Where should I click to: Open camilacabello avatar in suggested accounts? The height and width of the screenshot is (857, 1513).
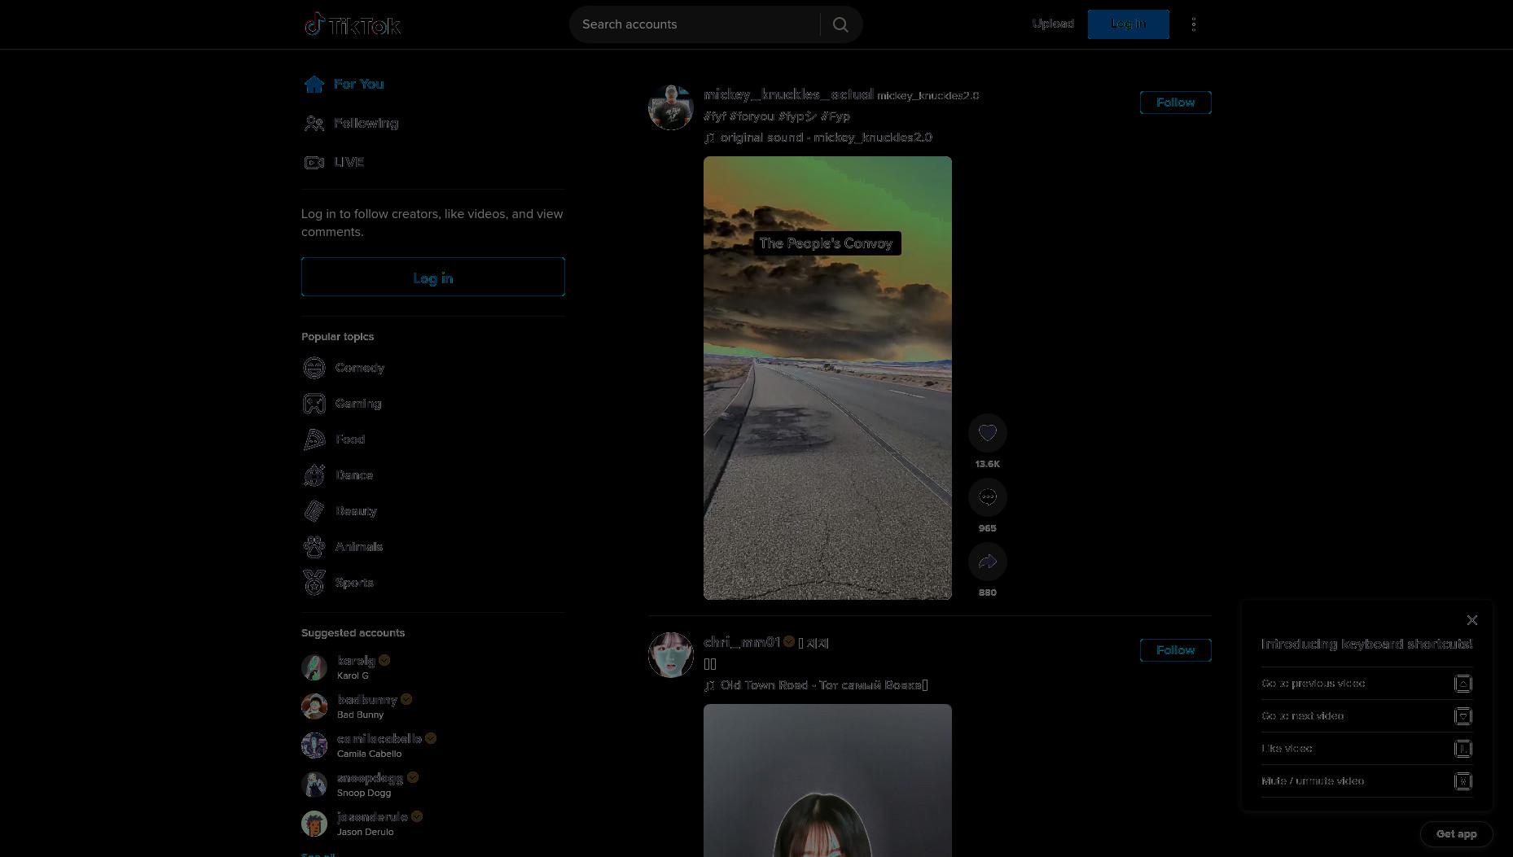pos(314,746)
